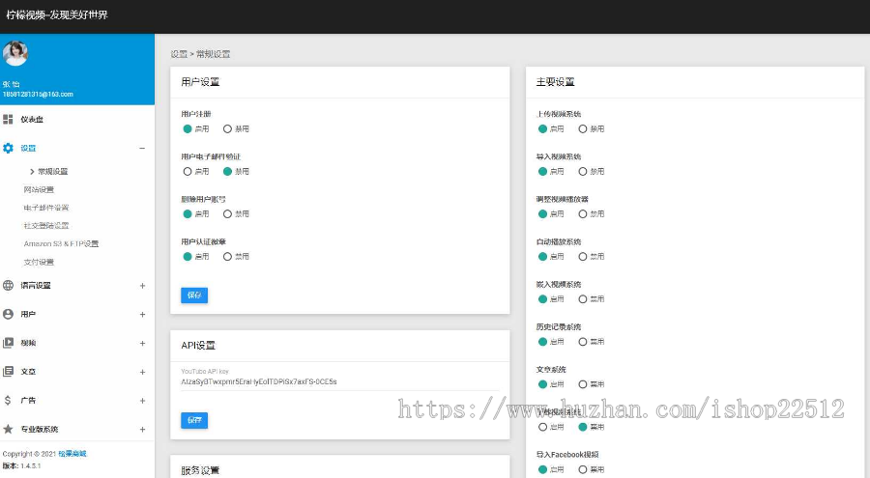Open the Amazon S3 & FTP设置 item
The width and height of the screenshot is (870, 478).
tap(61, 243)
